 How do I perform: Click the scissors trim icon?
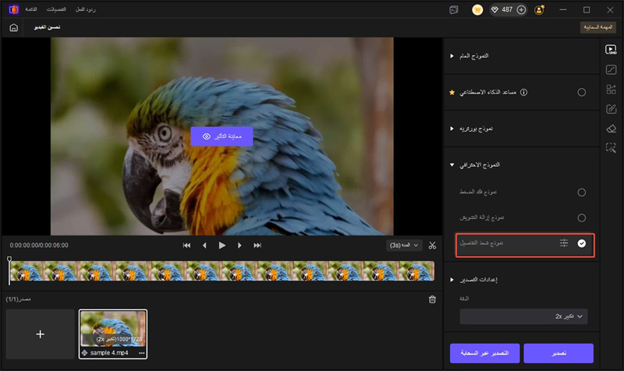pyautogui.click(x=433, y=245)
